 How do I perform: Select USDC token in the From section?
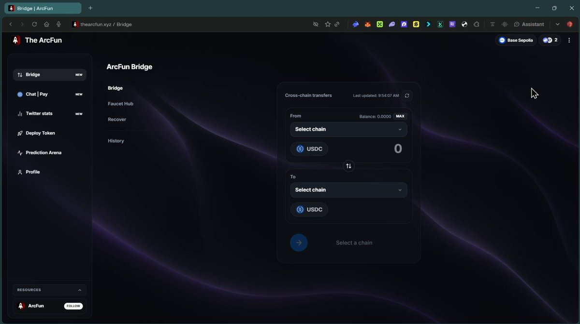309,149
